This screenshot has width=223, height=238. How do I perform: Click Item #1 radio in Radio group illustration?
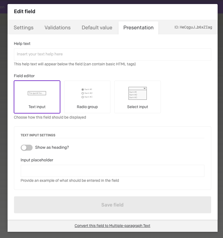point(83,89)
